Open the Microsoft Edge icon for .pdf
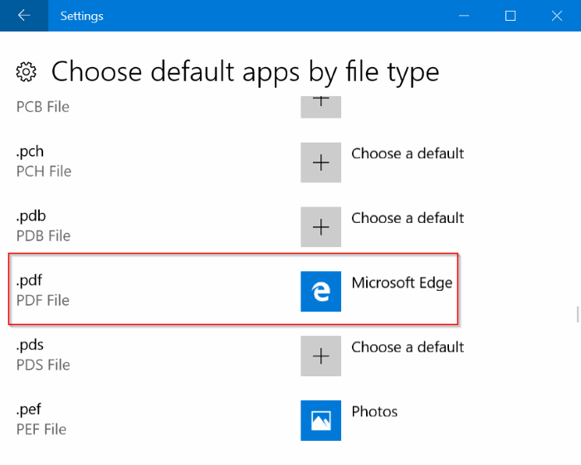This screenshot has height=465, width=581. (321, 292)
